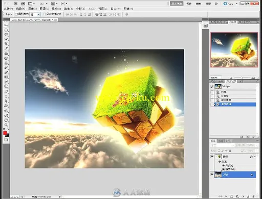Select the Clone Stamp tool
Image resolution: width=262 pixels, height=199 pixels.
click(6, 63)
